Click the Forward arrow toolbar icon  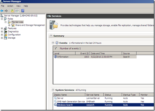pyautogui.click(x=6, y=11)
